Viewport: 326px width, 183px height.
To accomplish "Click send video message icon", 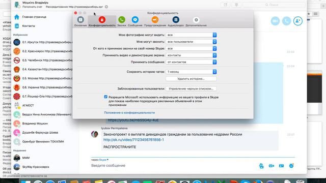I will click(271, 166).
